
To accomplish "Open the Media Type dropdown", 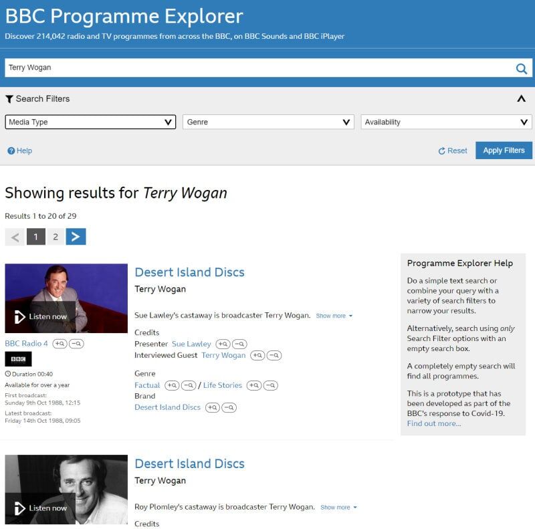I will tap(91, 122).
